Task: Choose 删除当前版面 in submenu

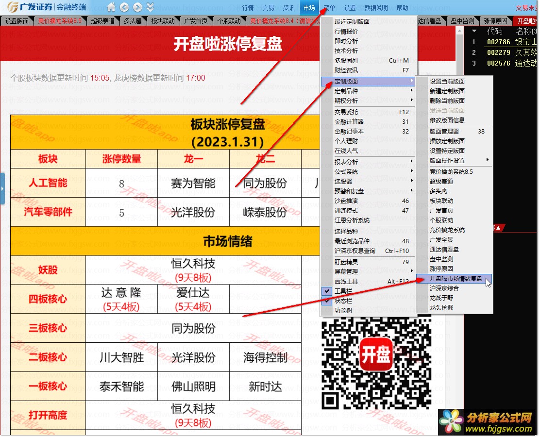Action: 455,101
